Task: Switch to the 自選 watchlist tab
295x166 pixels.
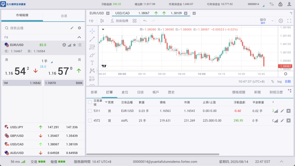Action: pos(64,16)
